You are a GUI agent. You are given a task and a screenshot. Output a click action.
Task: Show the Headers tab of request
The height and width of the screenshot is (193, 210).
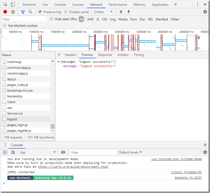pos(70,55)
